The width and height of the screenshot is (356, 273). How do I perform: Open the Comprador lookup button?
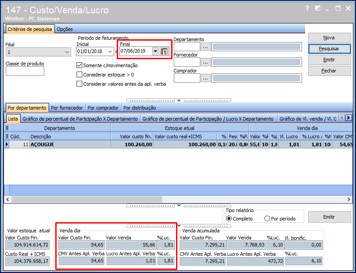206,78
